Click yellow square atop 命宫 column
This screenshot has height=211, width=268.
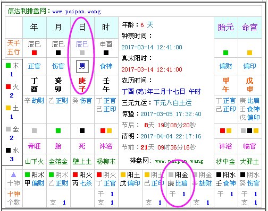pyautogui.click(x=249, y=53)
